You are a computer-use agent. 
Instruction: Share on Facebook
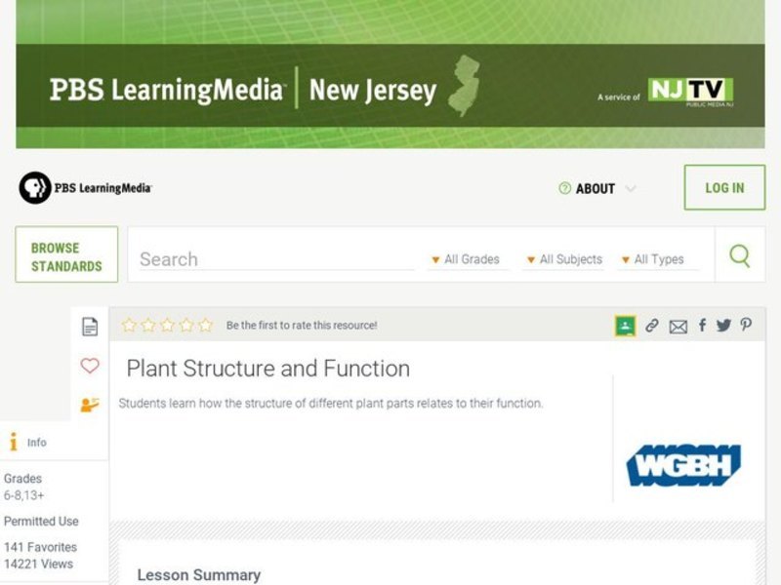(x=702, y=325)
